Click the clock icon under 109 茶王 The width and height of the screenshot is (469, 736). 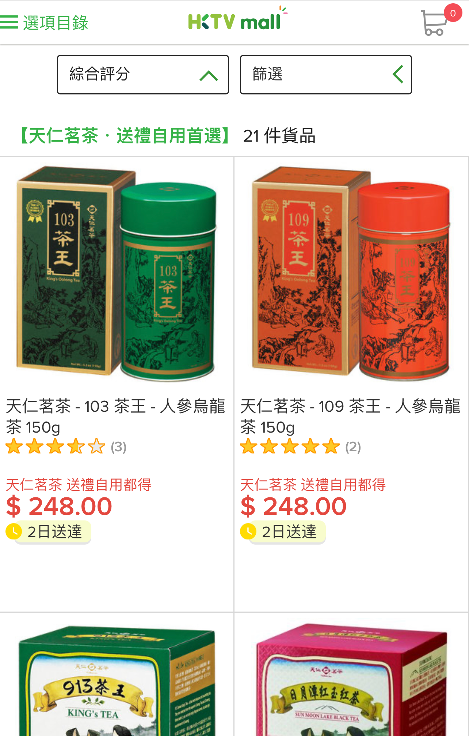pyautogui.click(x=248, y=531)
